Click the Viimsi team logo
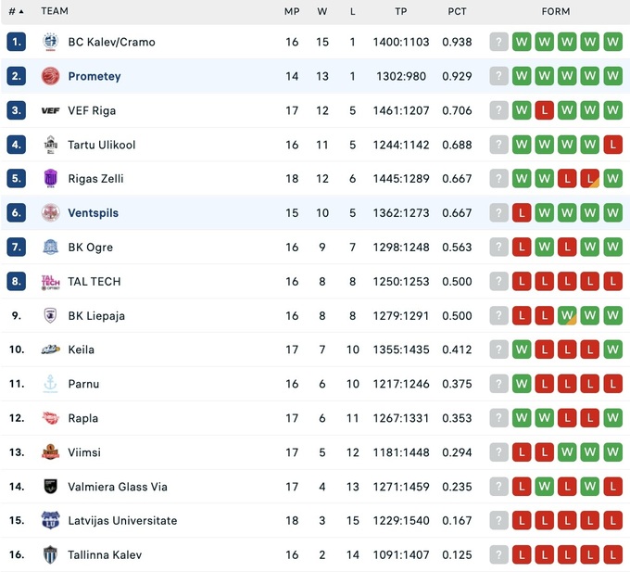 50,452
